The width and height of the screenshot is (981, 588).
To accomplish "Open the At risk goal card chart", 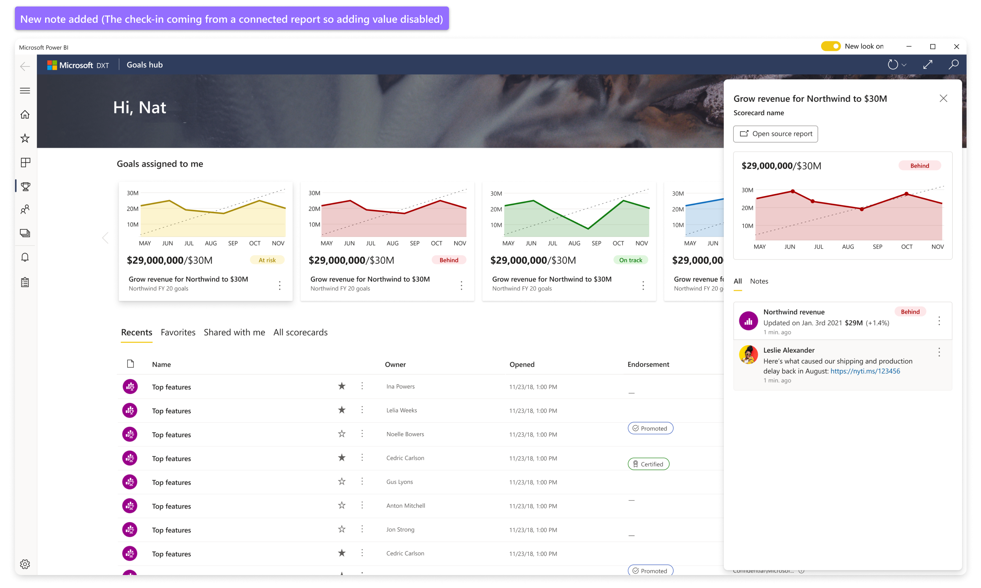I will pos(206,217).
